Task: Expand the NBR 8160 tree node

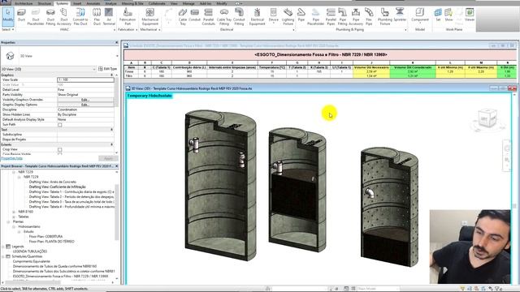Action: tap(14, 212)
